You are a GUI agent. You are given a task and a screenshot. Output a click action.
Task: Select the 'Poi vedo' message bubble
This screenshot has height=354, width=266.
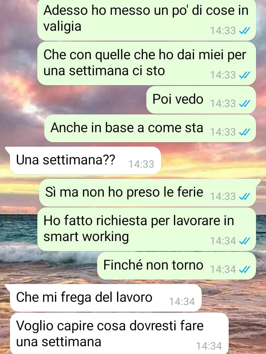click(201, 100)
